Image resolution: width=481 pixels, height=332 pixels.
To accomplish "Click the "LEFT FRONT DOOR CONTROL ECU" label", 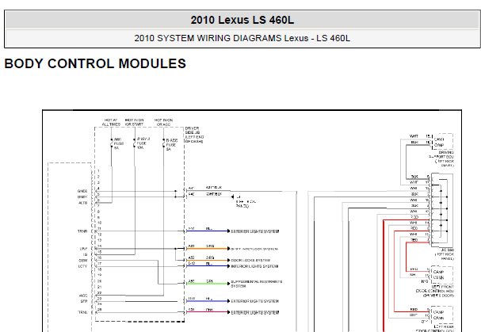I will point(435,291).
